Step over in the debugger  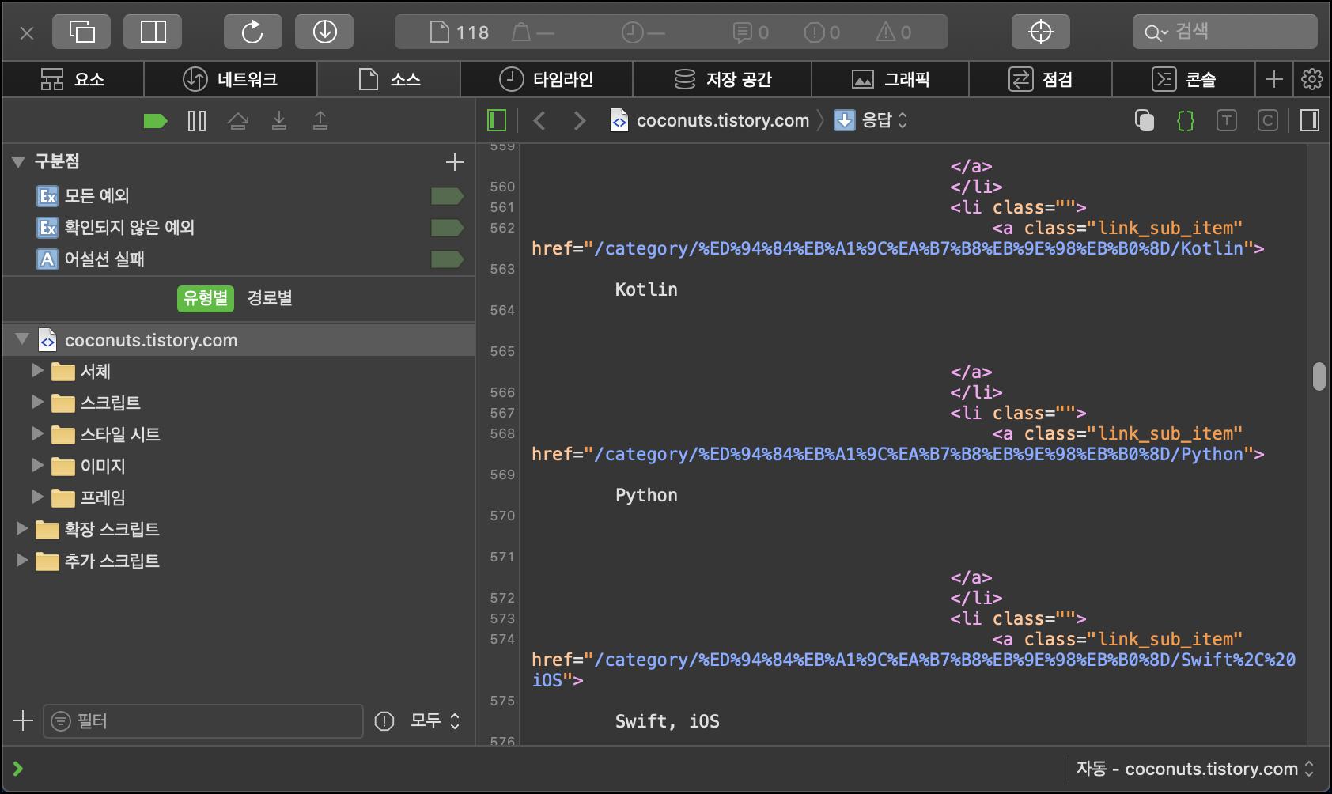238,121
